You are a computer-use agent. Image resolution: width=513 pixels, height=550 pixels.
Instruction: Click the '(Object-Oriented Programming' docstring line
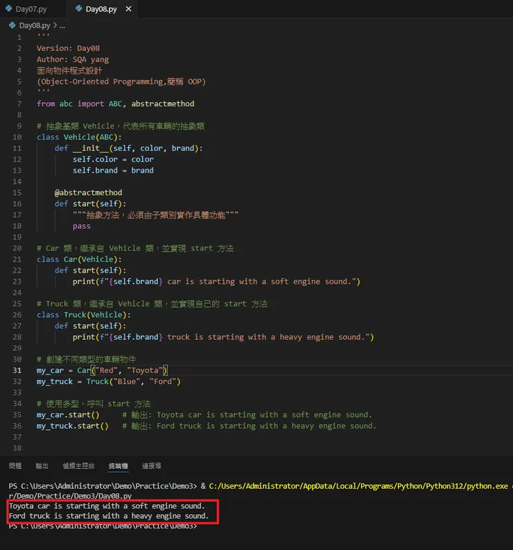[121, 82]
